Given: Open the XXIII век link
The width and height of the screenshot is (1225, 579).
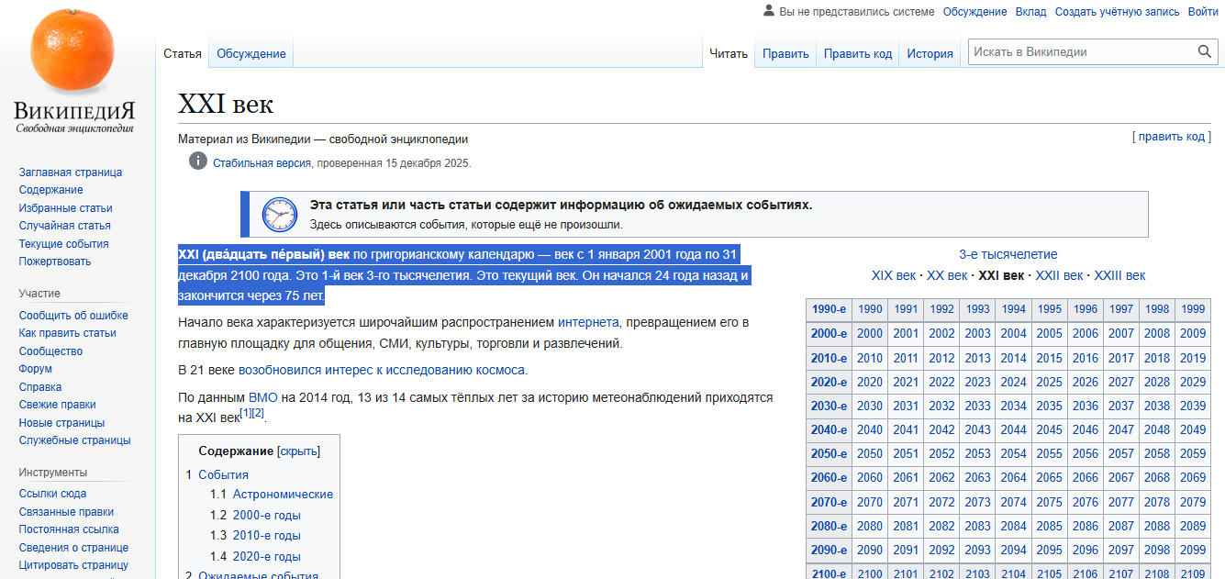Looking at the screenshot, I should coord(1119,275).
